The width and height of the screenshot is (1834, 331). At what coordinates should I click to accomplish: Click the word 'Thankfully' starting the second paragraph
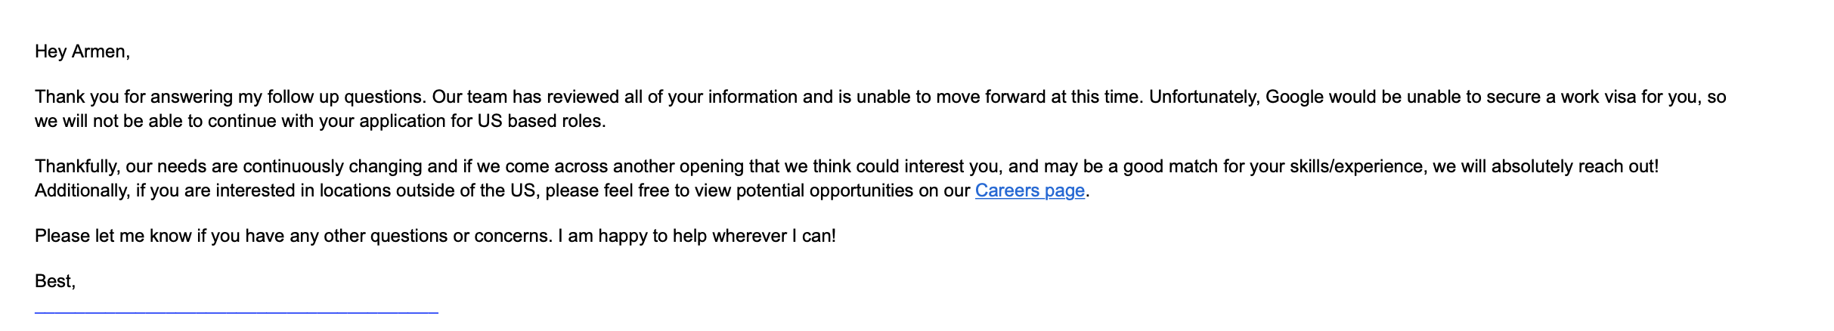tap(78, 166)
